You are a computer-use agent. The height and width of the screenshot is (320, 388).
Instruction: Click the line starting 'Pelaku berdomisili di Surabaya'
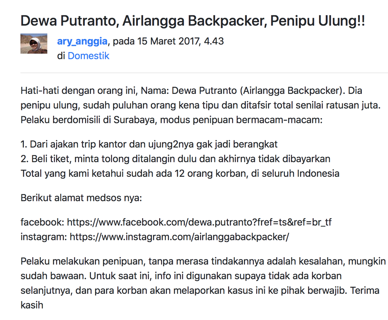[x=172, y=120]
